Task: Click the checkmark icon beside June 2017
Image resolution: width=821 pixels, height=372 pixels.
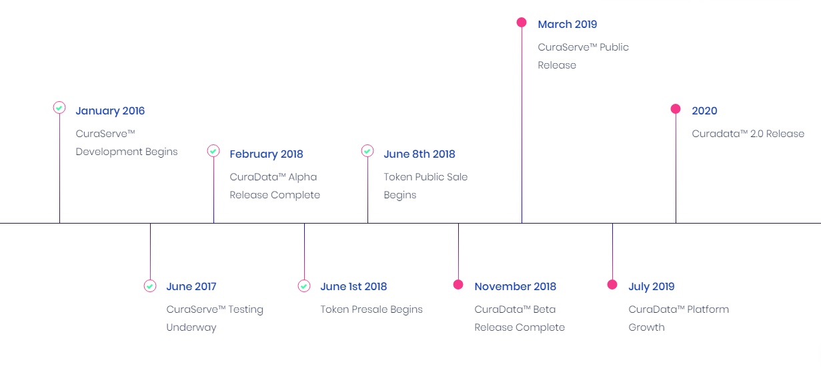Action: coord(150,286)
